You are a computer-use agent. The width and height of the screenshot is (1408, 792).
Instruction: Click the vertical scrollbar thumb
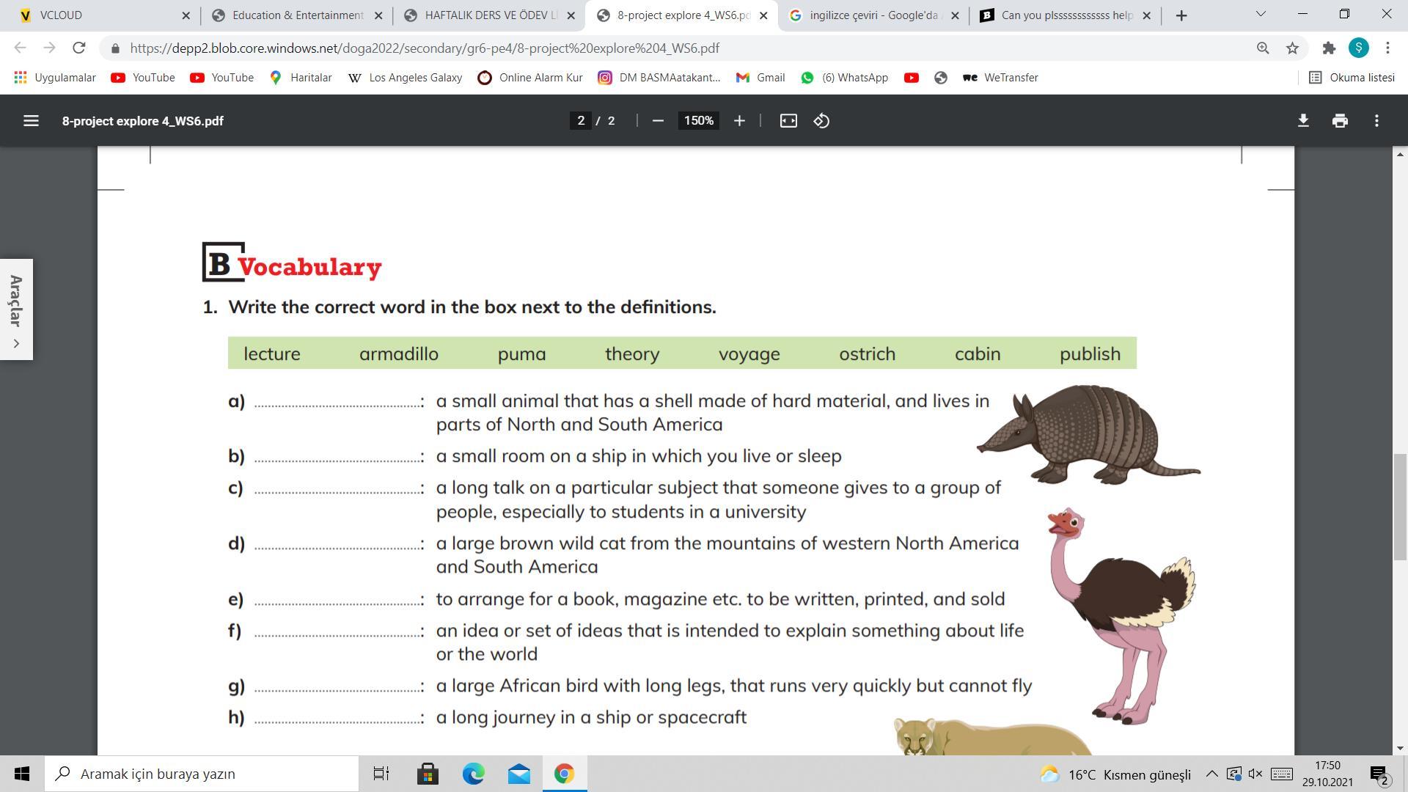1400,507
